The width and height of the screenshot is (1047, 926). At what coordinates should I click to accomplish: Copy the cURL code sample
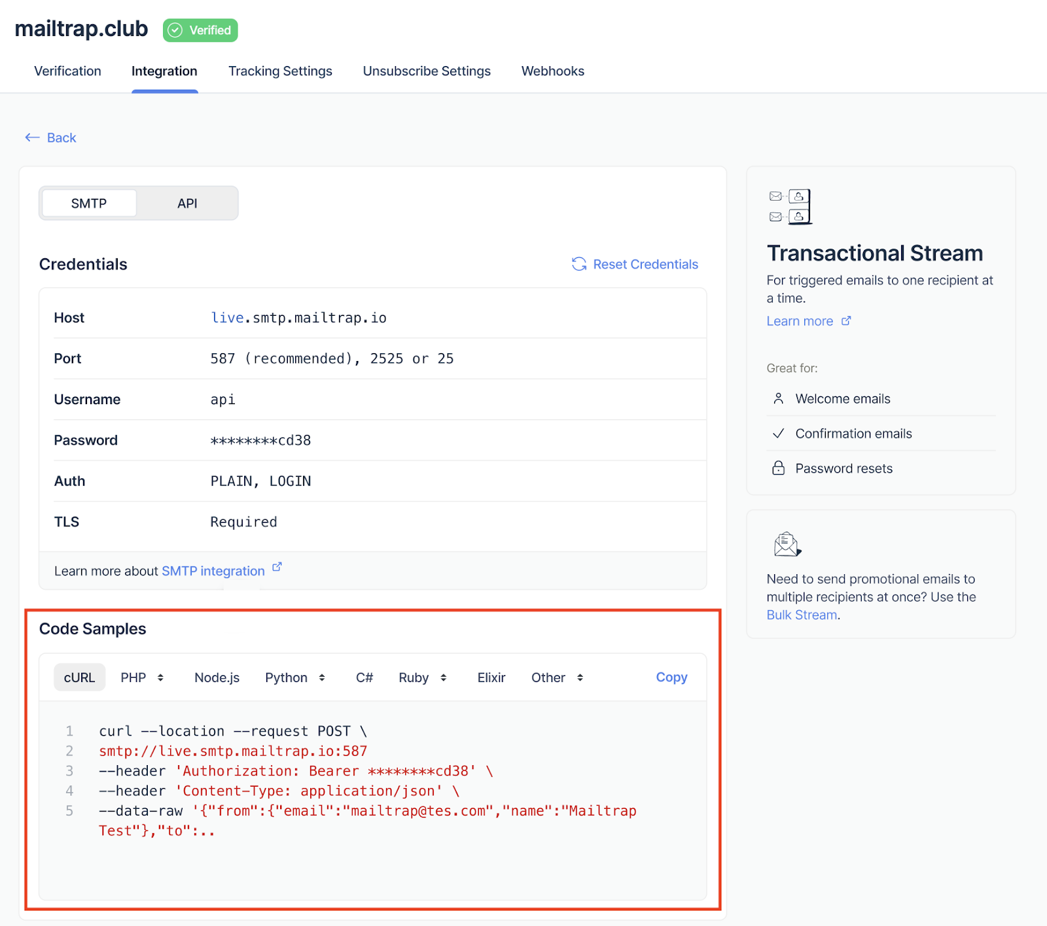point(671,677)
